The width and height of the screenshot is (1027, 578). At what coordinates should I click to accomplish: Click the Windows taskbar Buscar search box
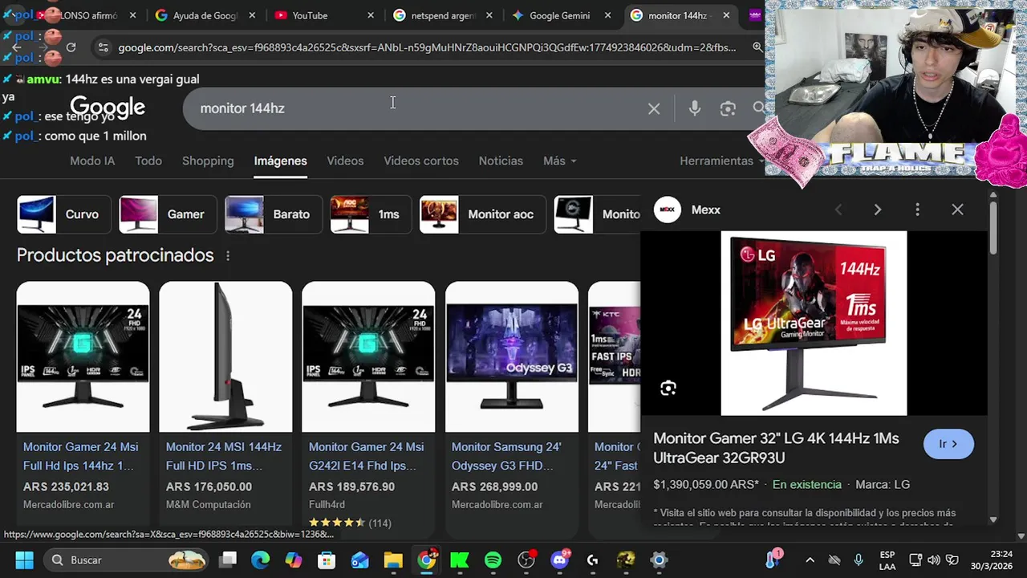126,560
